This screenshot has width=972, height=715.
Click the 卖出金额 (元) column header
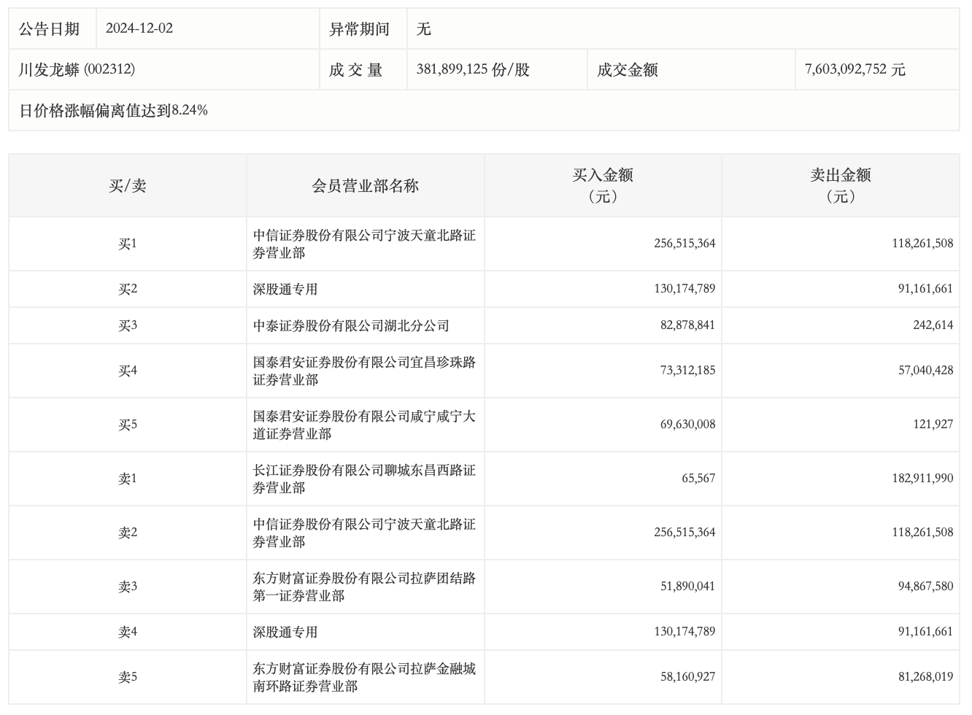coord(840,185)
